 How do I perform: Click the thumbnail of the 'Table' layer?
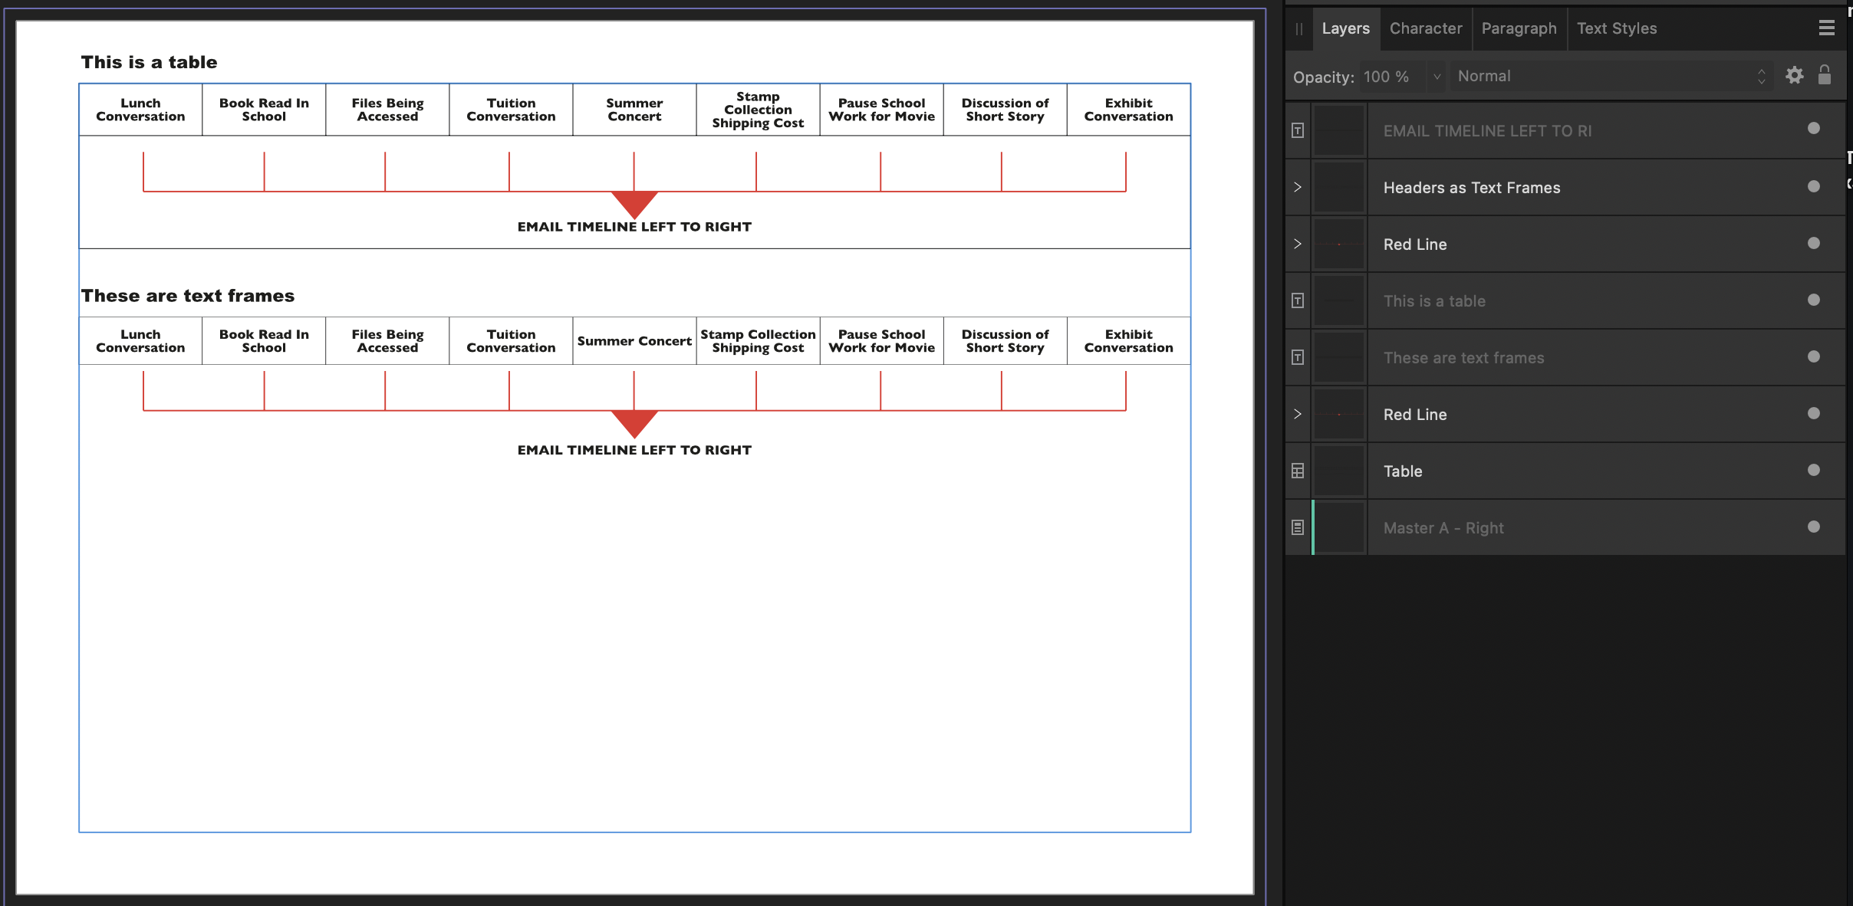[x=1340, y=471]
